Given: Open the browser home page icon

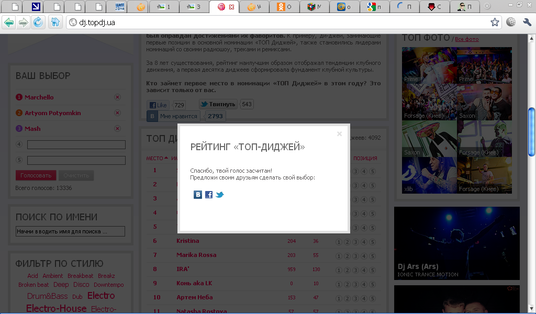Looking at the screenshot, I should [x=55, y=23].
